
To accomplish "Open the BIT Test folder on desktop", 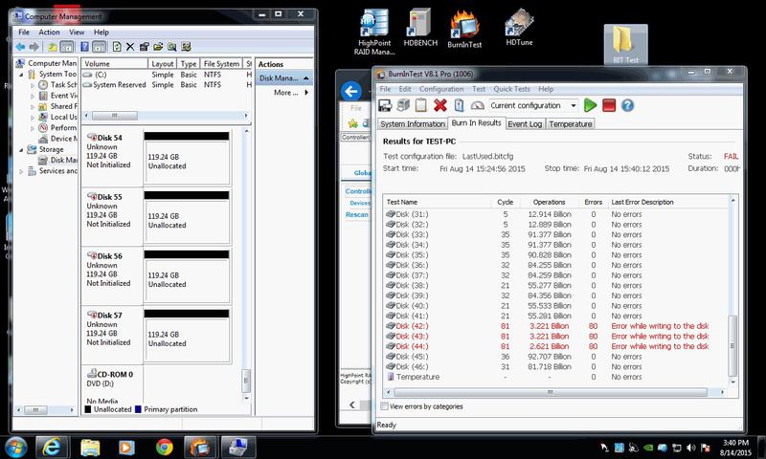I will (626, 45).
